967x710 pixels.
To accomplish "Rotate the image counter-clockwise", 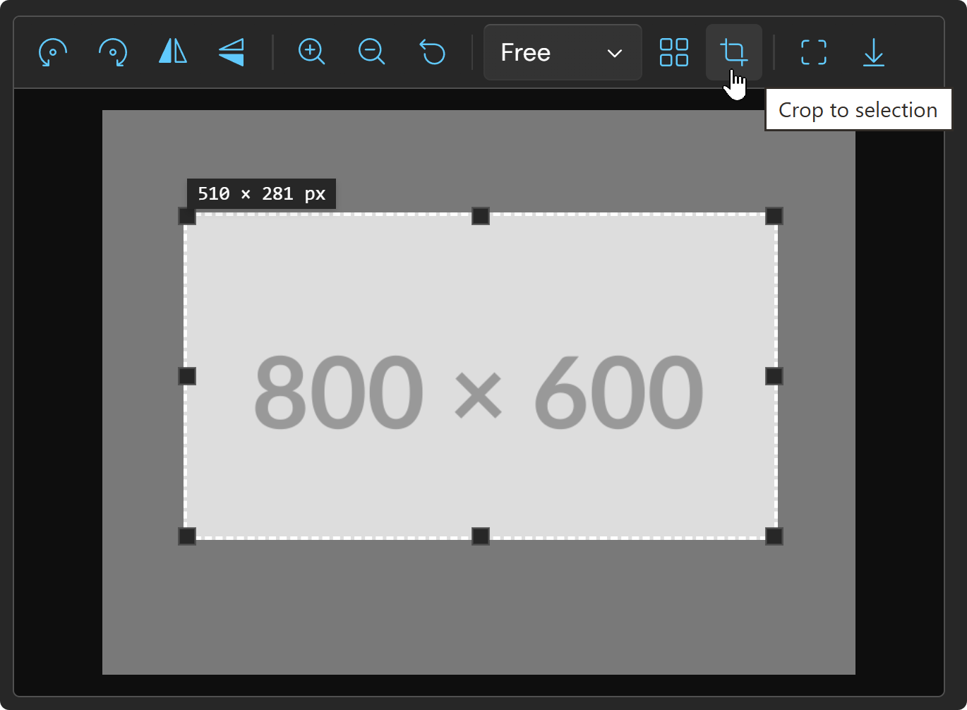I will click(53, 52).
